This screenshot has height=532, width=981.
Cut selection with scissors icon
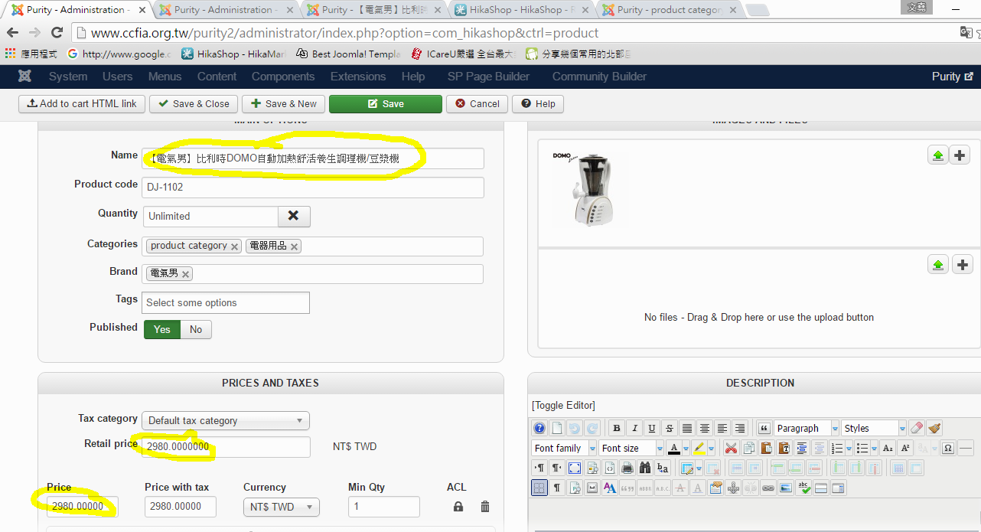[731, 448]
